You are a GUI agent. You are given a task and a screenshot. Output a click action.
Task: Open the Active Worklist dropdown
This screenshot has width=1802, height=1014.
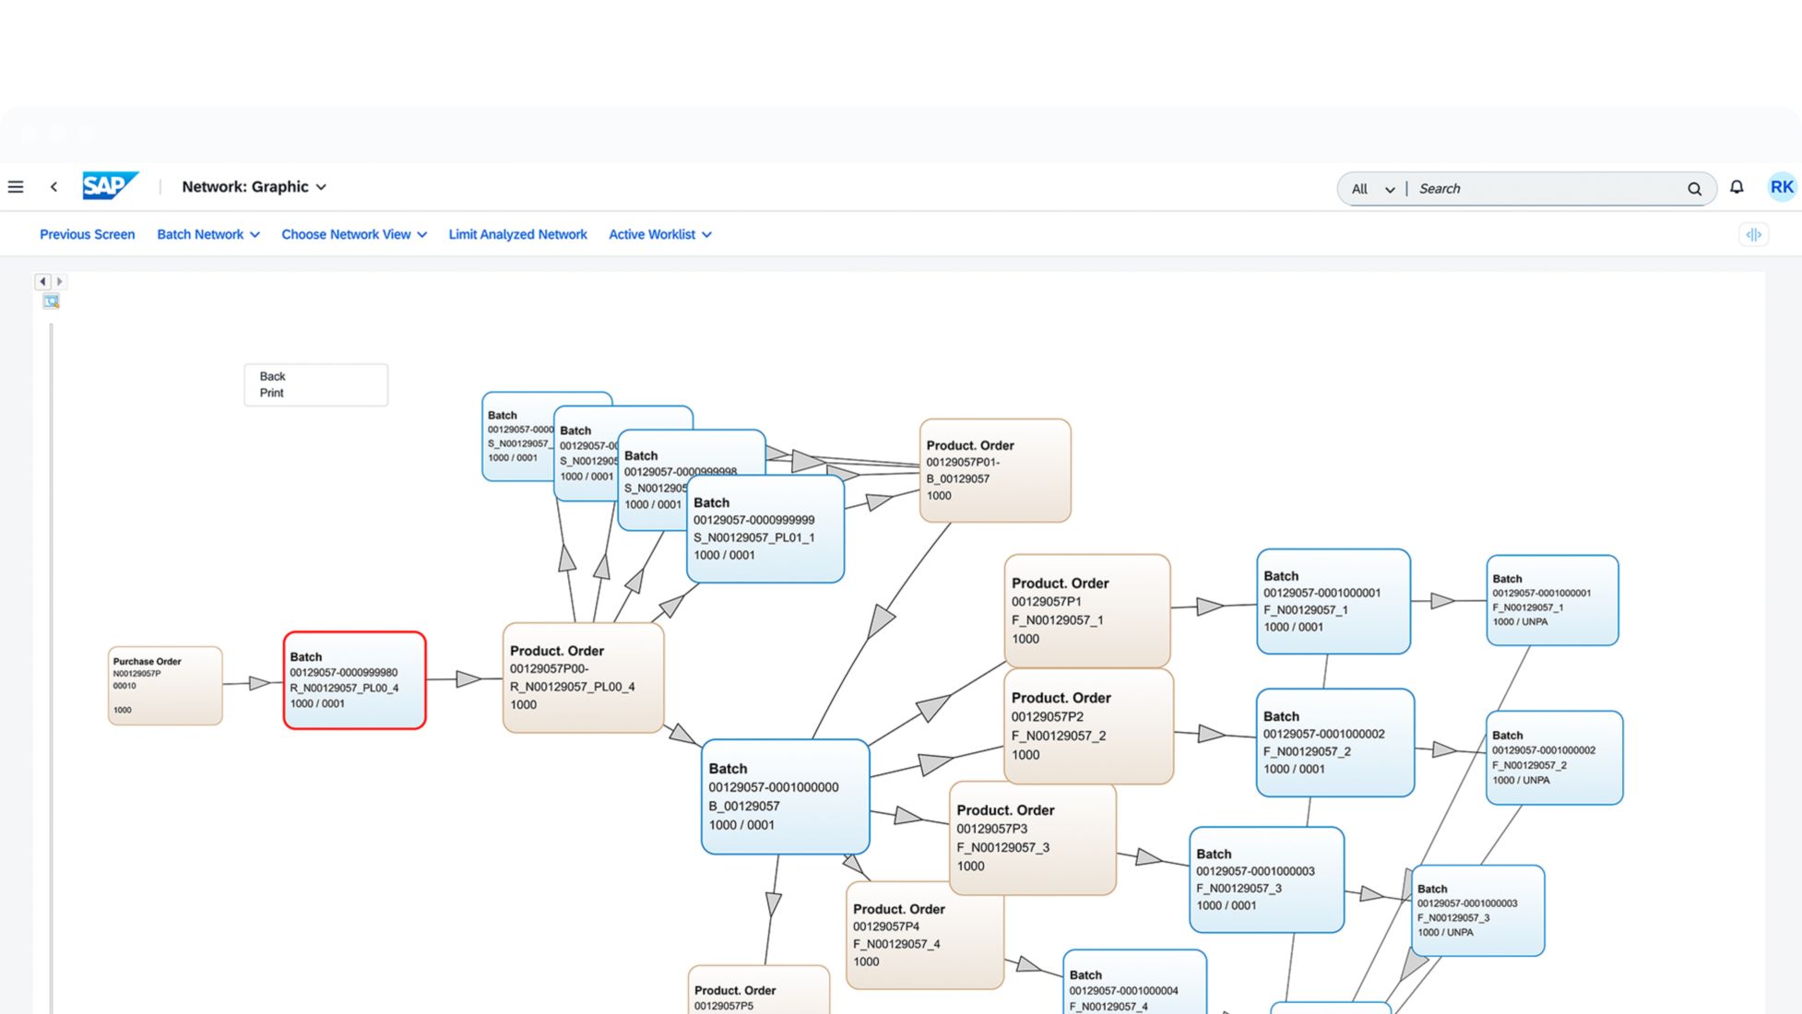click(659, 235)
